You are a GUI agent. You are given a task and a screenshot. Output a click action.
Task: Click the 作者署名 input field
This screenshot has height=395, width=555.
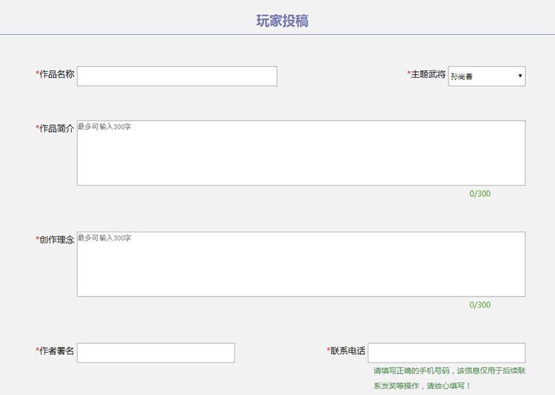coord(155,353)
